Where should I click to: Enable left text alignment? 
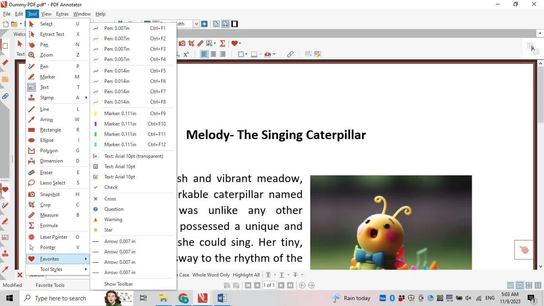(x=204, y=54)
